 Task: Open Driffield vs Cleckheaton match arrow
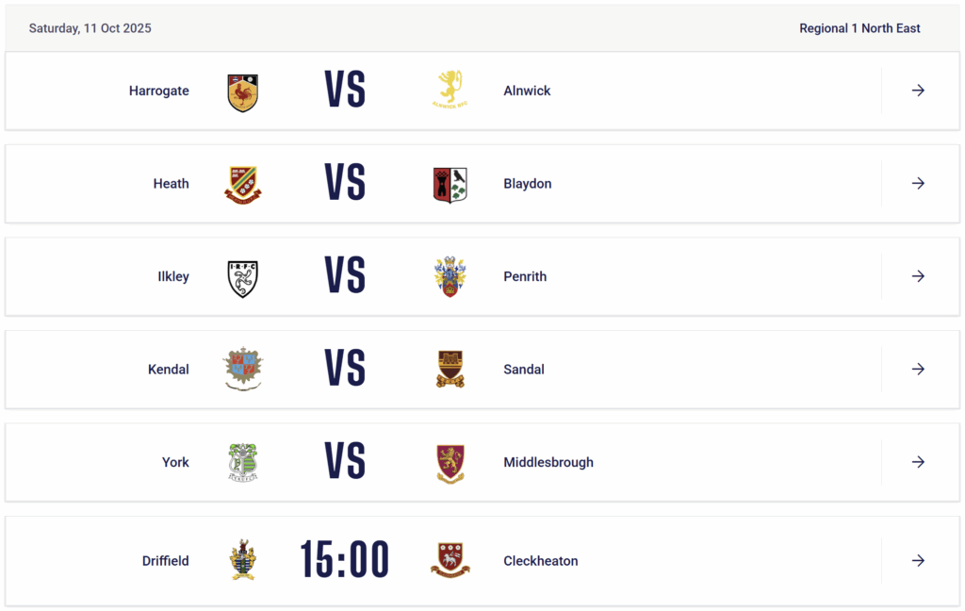(x=918, y=561)
